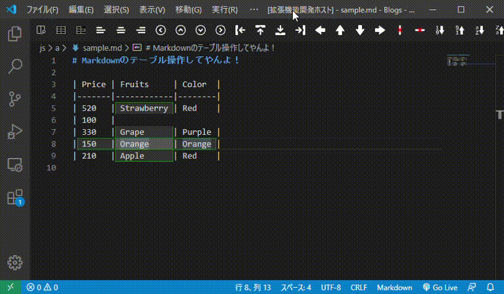Open the 選択(S) menu
Image resolution: width=504 pixels, height=294 pixels.
(116, 10)
